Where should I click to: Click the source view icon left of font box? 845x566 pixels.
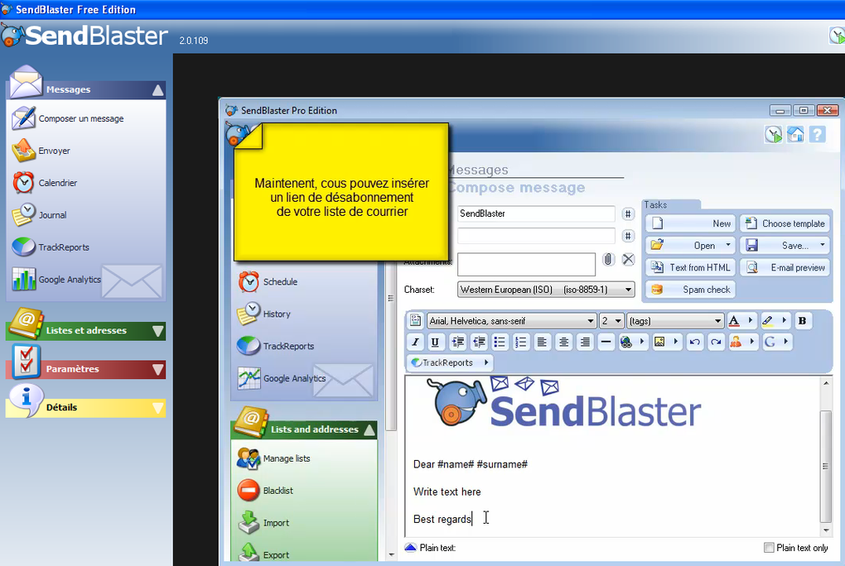point(416,321)
